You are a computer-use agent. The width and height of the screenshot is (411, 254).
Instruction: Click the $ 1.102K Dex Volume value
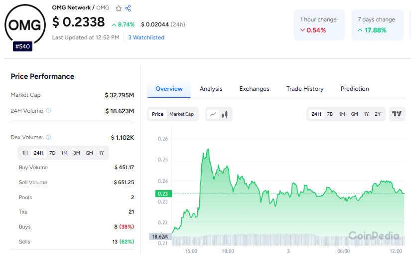tap(123, 137)
